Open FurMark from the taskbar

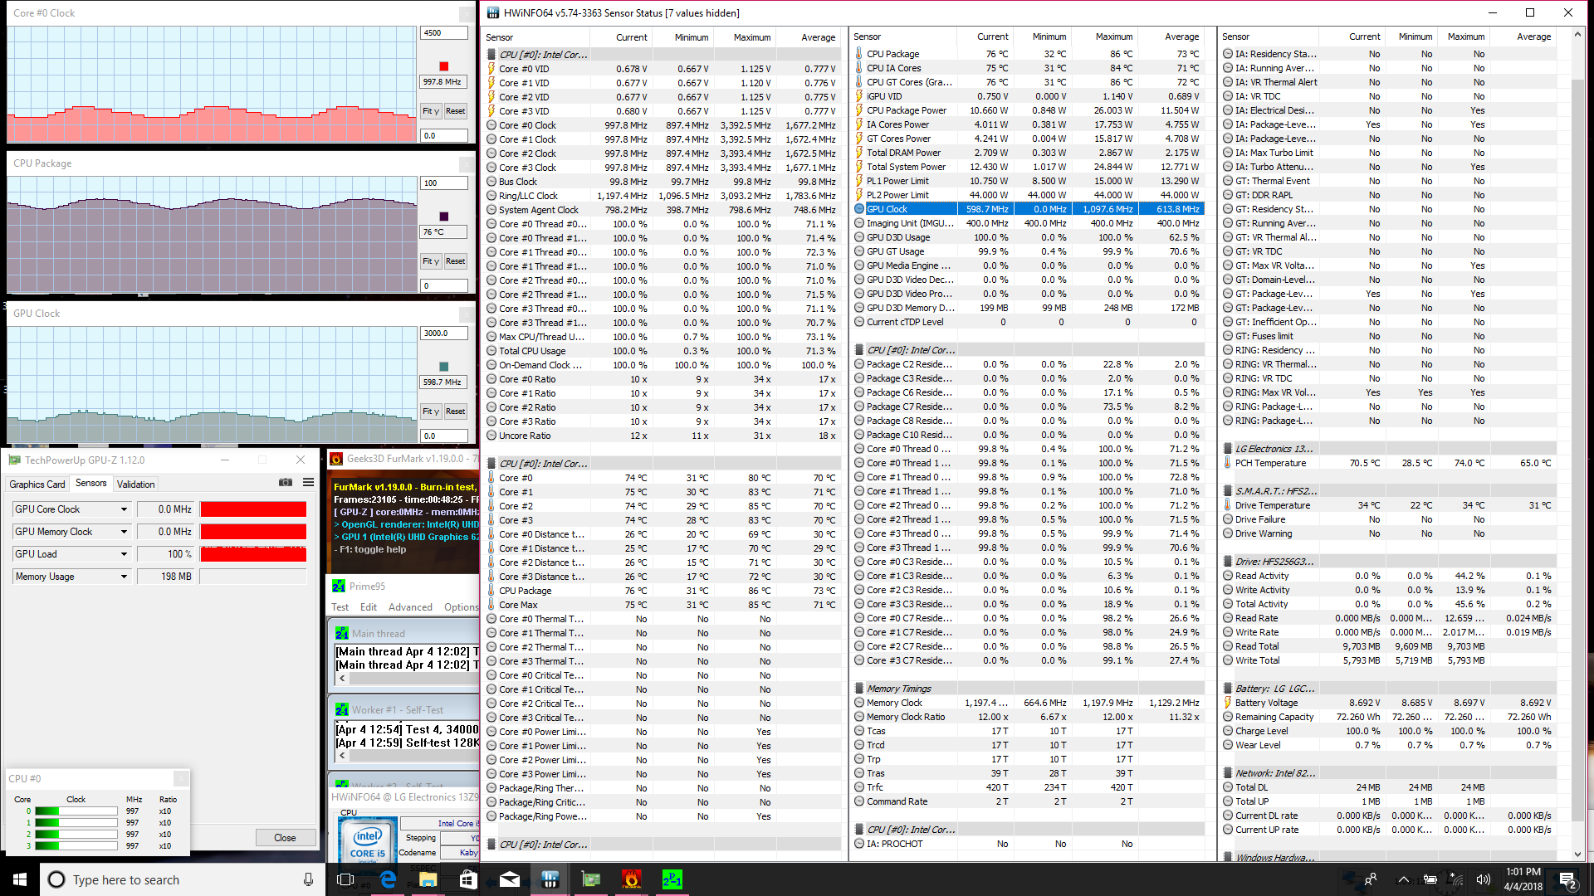(631, 879)
